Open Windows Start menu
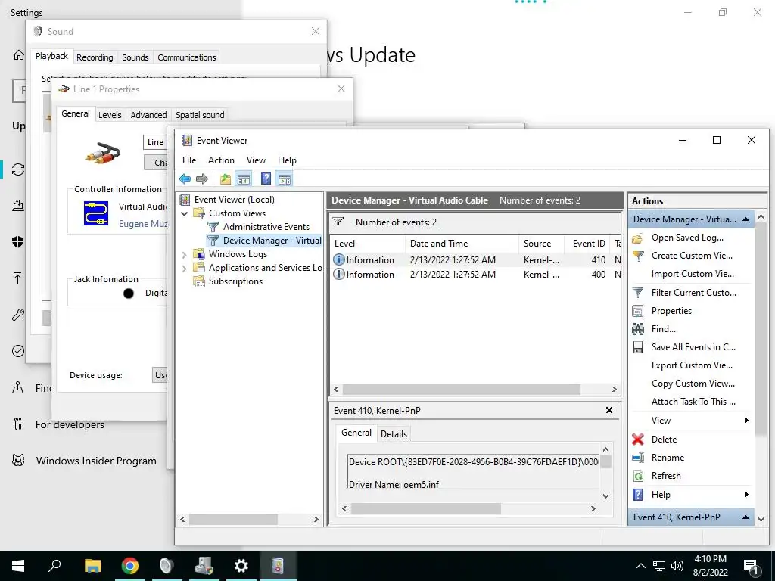This screenshot has width=775, height=581. click(x=18, y=565)
